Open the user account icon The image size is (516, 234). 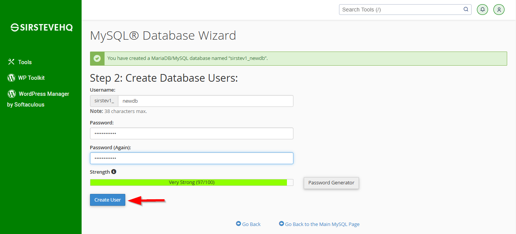point(499,10)
